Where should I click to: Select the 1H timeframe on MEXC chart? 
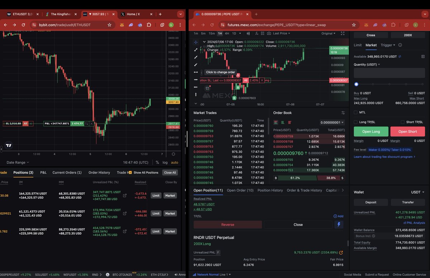tap(220, 33)
